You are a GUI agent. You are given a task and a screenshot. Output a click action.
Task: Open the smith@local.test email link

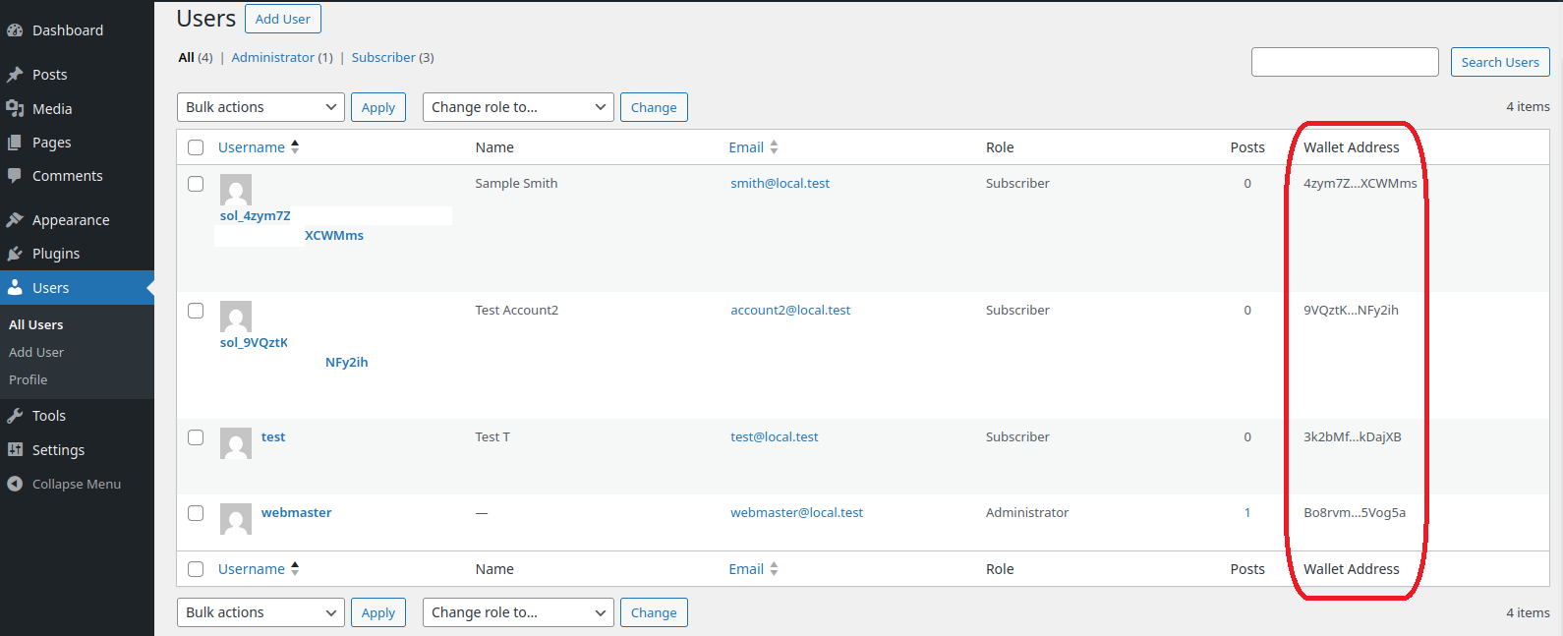pyautogui.click(x=780, y=184)
